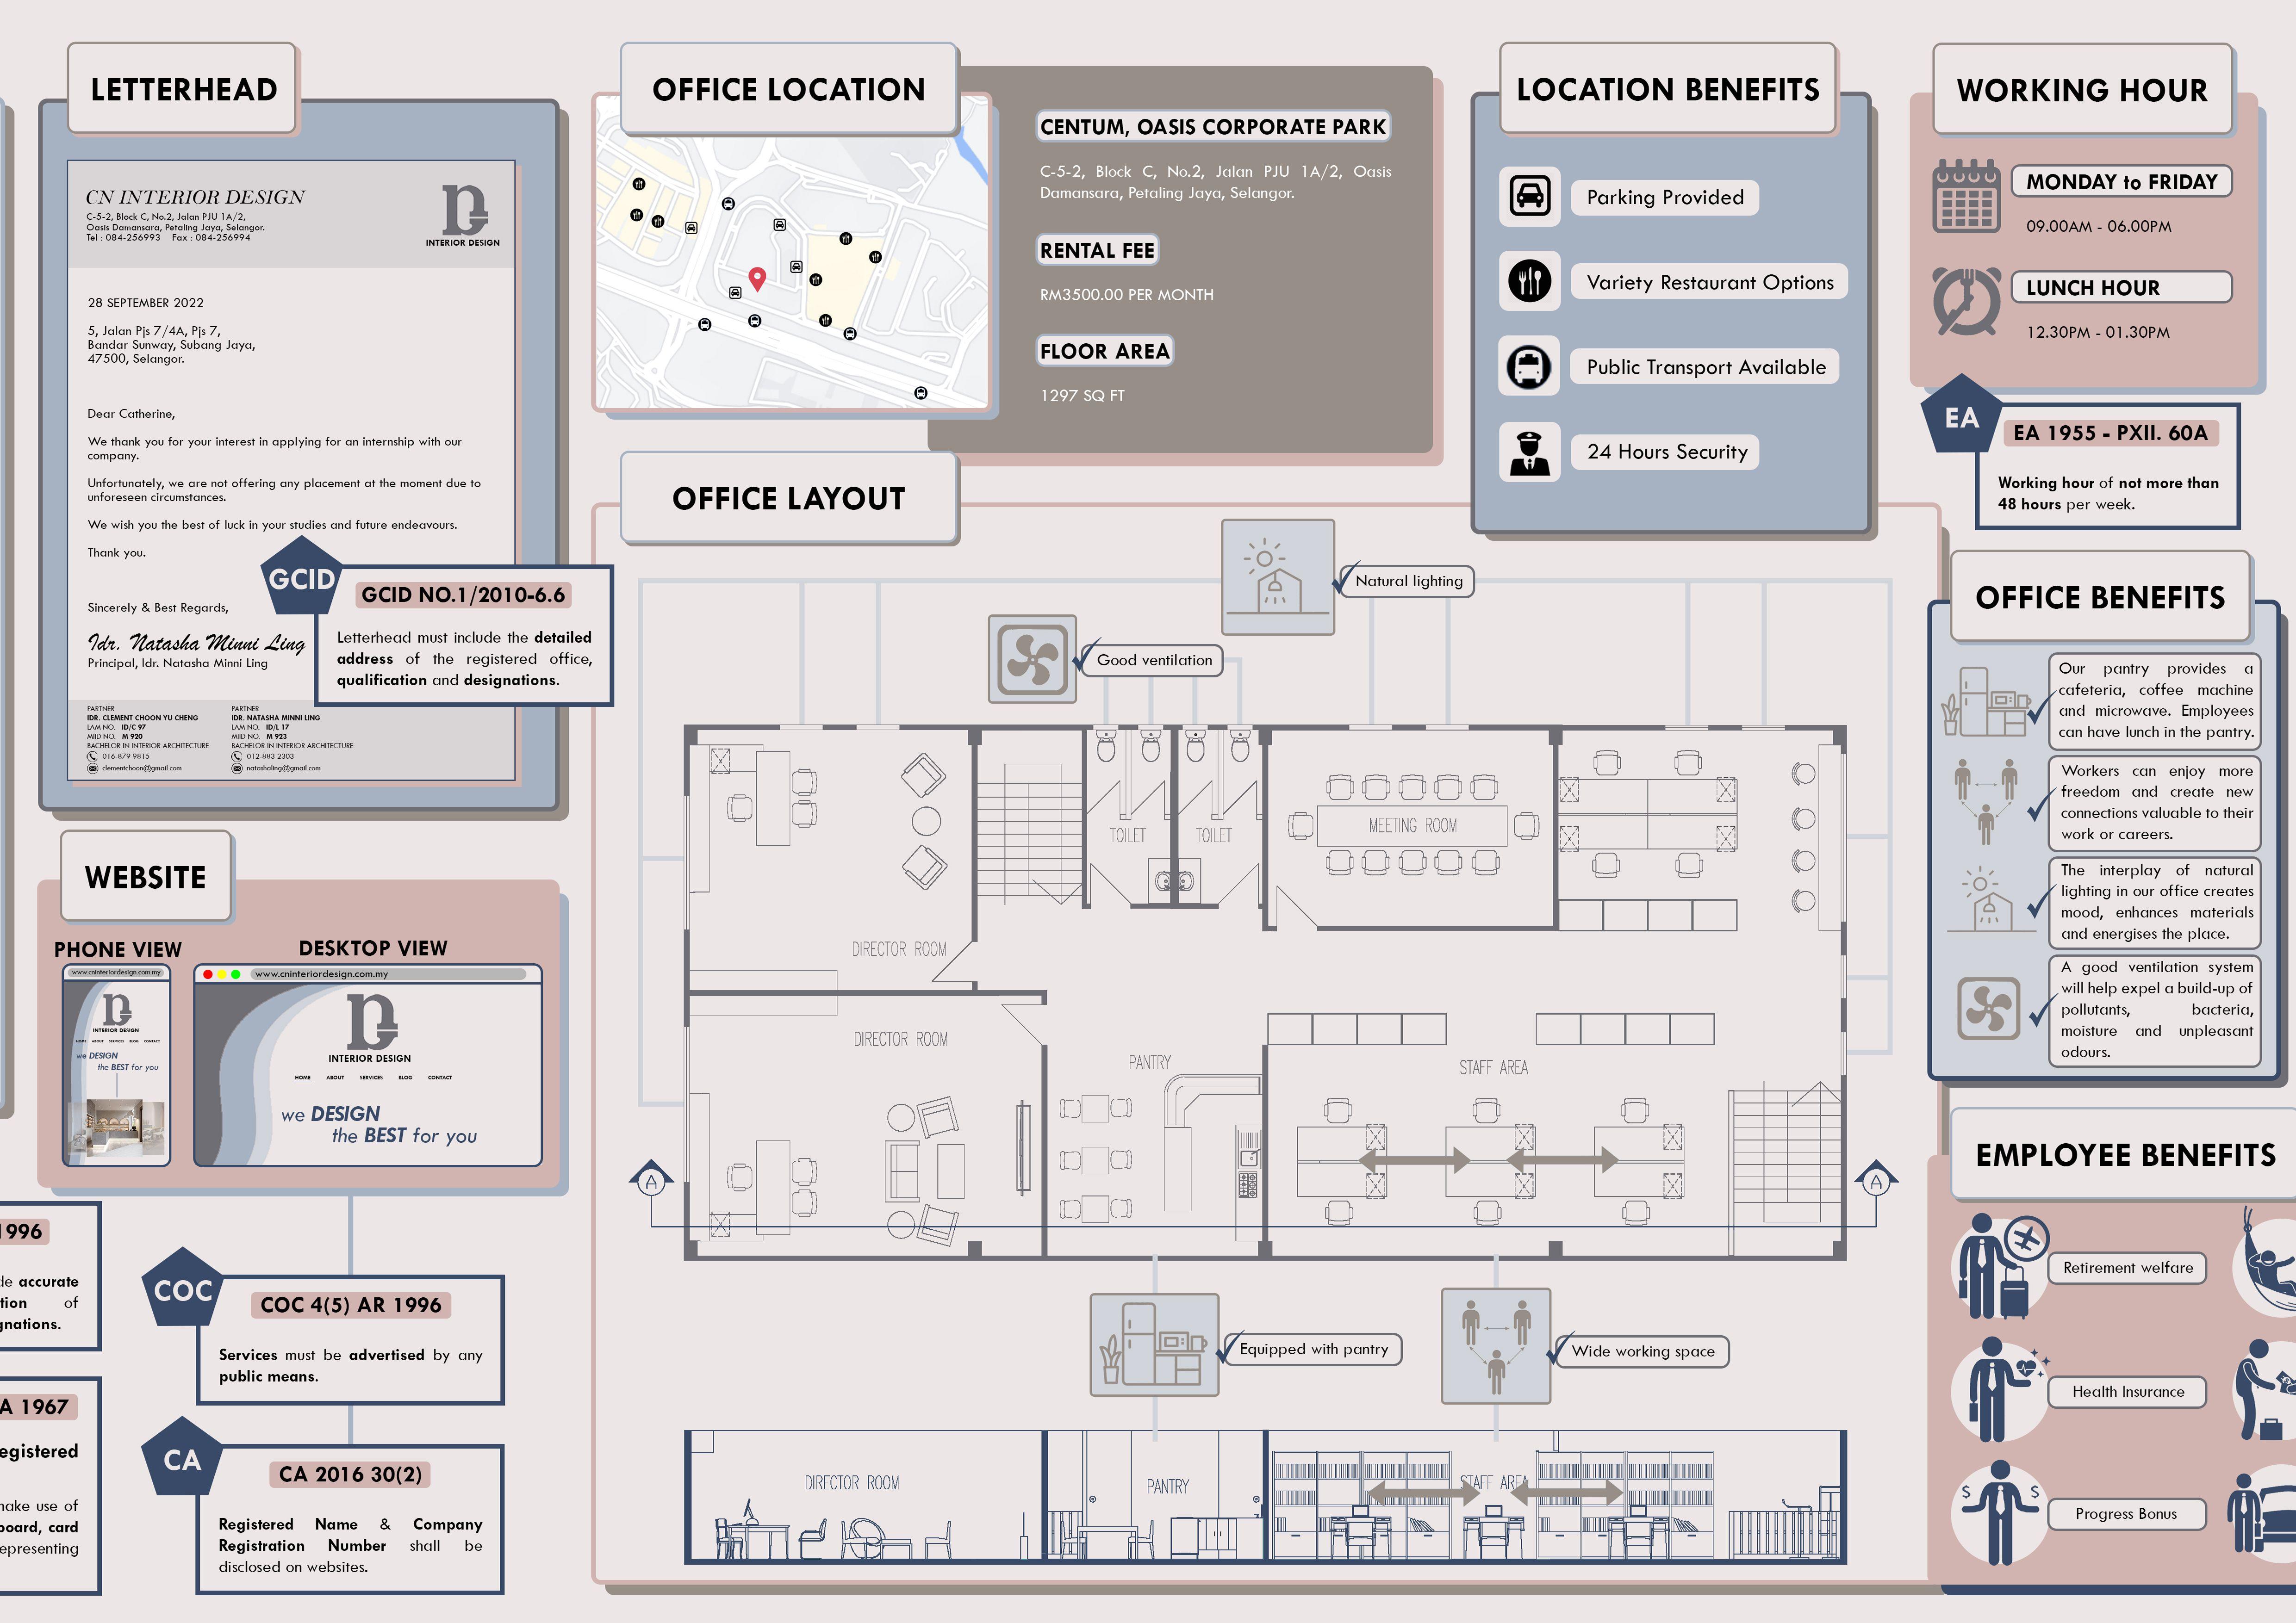
Task: Click CONTACT in the desktop view navigation
Action: [440, 1078]
